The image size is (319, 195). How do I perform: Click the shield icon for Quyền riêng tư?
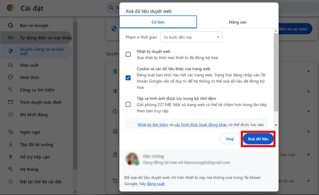tap(11, 51)
